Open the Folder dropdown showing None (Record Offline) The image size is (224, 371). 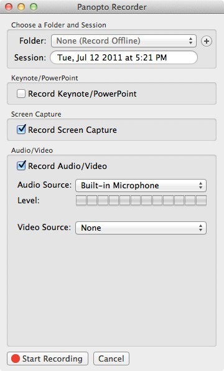tap(124, 41)
